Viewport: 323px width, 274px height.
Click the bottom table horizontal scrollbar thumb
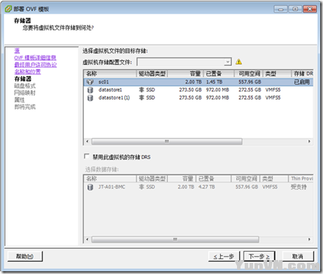coord(175,239)
